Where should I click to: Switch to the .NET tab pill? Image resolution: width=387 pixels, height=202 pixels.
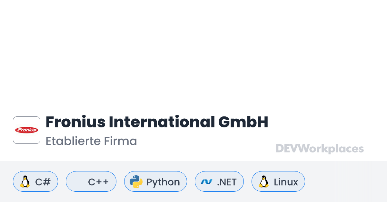(219, 181)
